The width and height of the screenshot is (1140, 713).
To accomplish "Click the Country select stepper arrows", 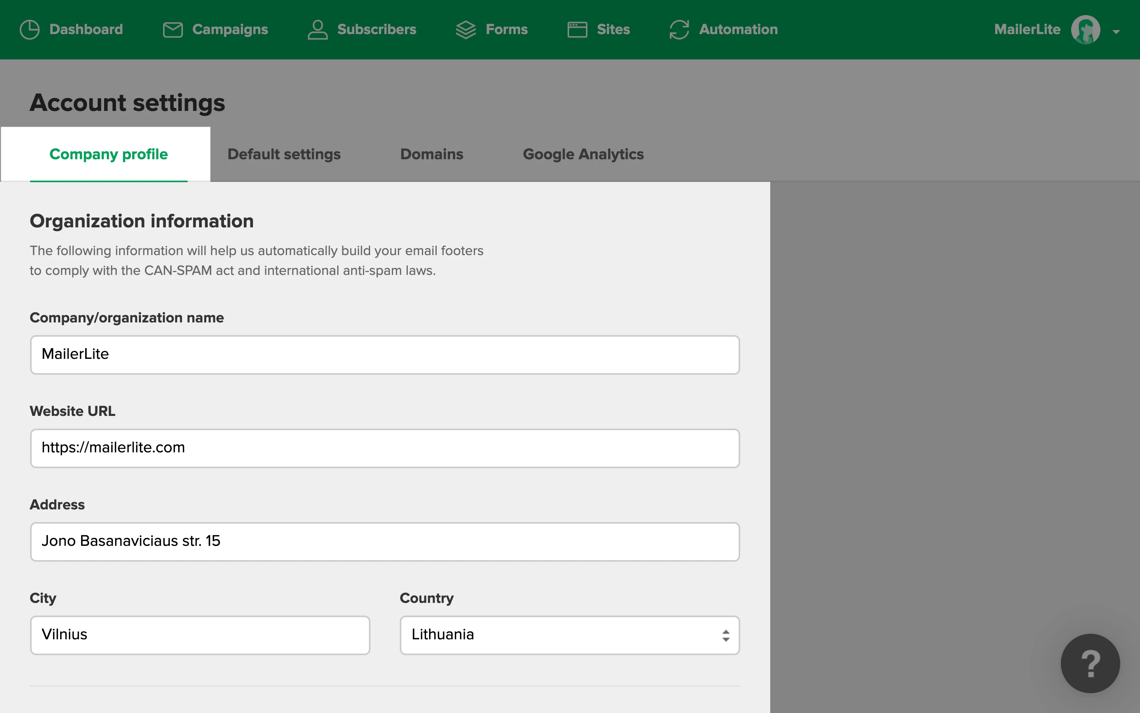I will coord(726,635).
